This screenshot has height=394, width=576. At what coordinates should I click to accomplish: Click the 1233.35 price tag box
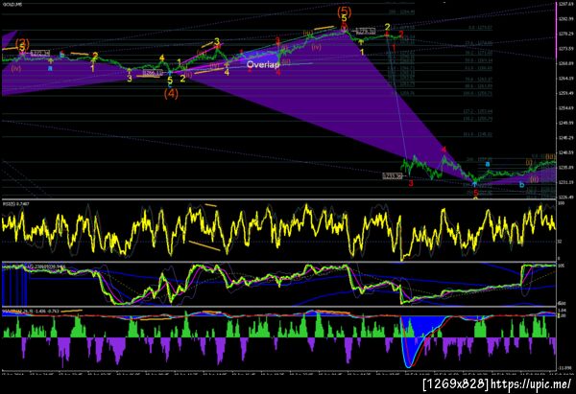coord(392,176)
